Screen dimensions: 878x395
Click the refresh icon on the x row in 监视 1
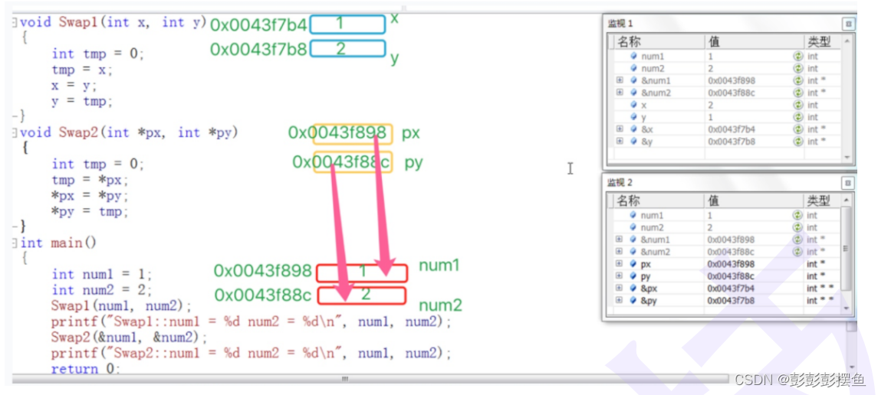pos(798,105)
